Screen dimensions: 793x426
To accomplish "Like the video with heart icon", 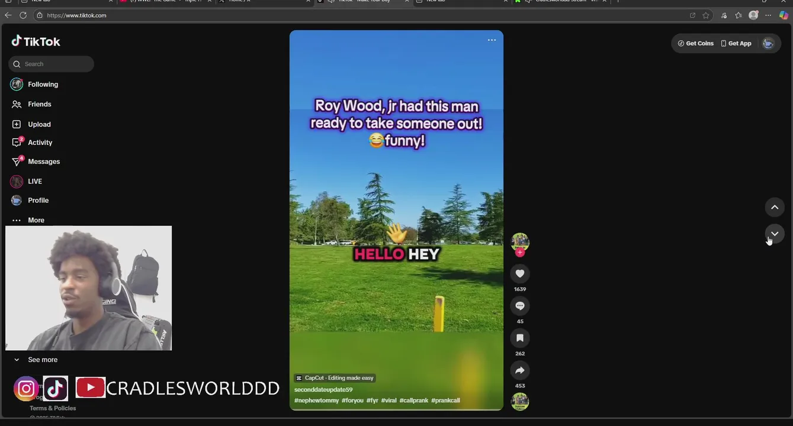I will [520, 273].
